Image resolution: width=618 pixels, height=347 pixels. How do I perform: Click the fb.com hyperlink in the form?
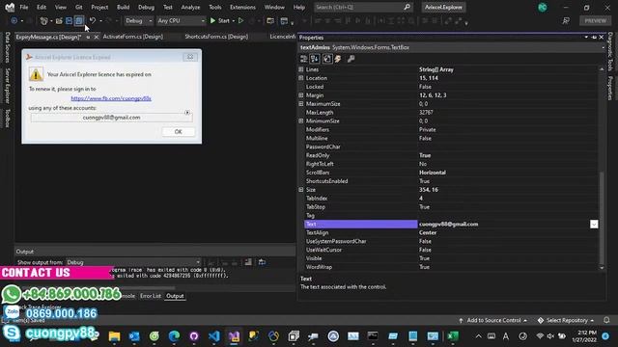[111, 98]
